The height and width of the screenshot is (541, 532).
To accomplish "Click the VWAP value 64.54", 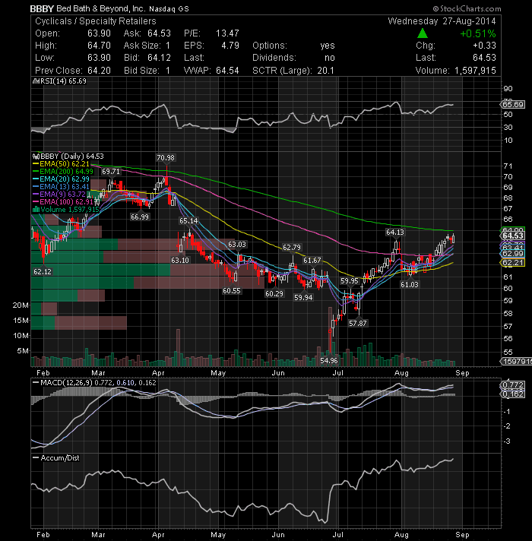I will 227,71.
